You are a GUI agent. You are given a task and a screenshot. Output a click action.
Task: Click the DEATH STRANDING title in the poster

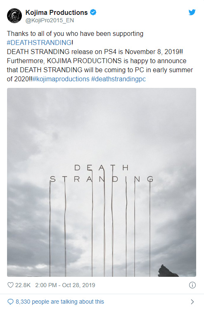(102, 173)
